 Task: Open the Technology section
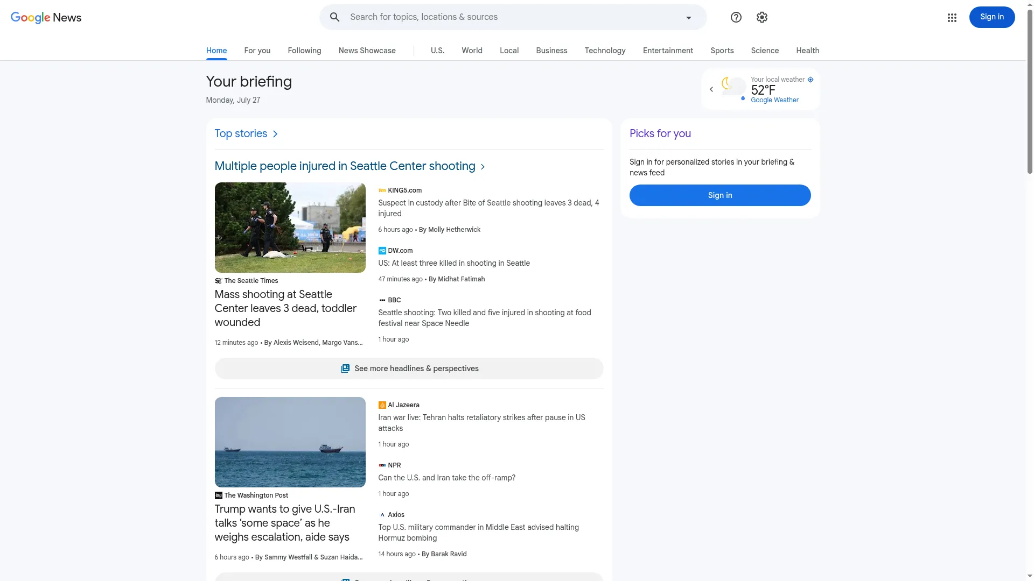(x=605, y=51)
